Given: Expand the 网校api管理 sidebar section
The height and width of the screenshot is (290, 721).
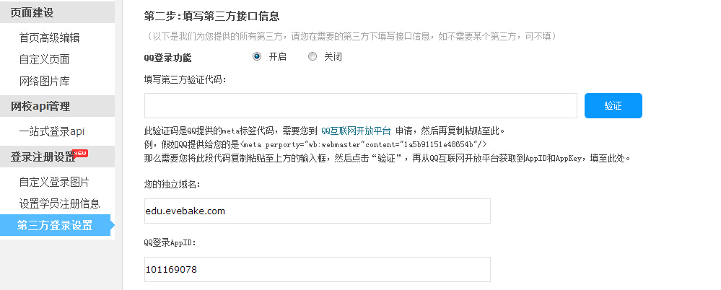Looking at the screenshot, I should pyautogui.click(x=40, y=106).
